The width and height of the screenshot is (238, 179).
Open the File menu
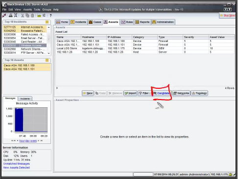coord(4,10)
